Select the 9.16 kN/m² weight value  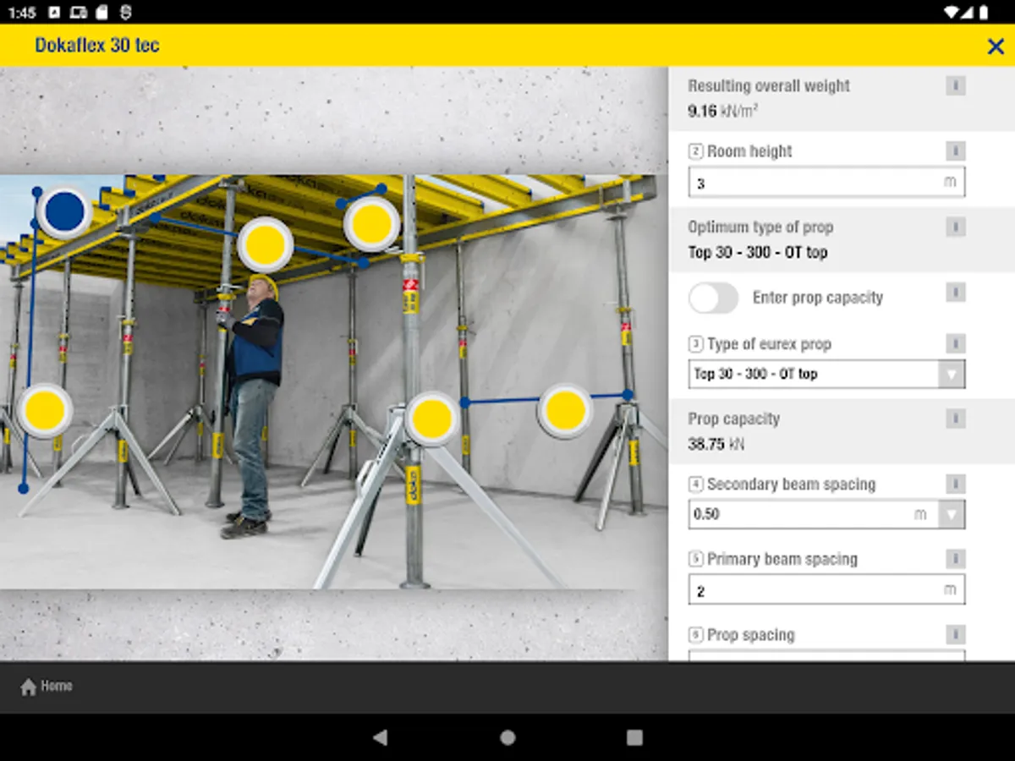tap(722, 111)
